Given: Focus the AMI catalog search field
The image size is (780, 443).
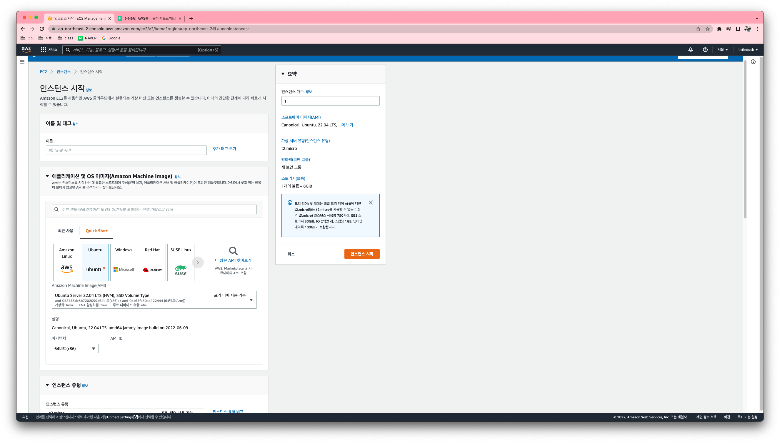Looking at the screenshot, I should pos(154,209).
